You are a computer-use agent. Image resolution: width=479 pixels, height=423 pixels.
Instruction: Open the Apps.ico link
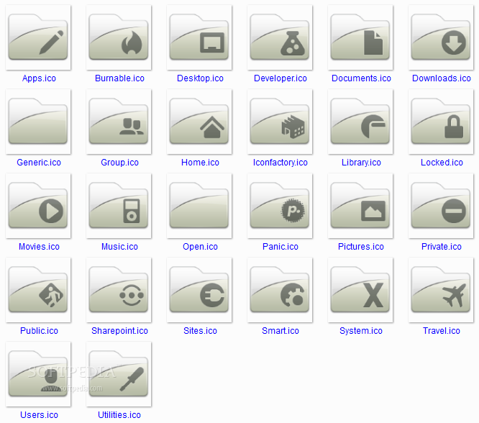coord(39,78)
